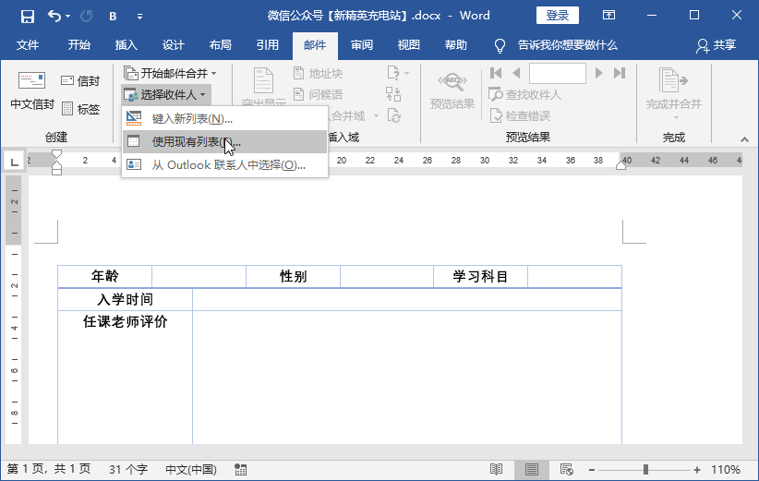Collapse the ribbon with the chevron arrow
759x481 pixels.
[x=744, y=139]
